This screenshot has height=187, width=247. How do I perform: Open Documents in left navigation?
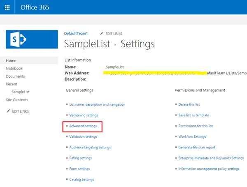[x=15, y=76]
